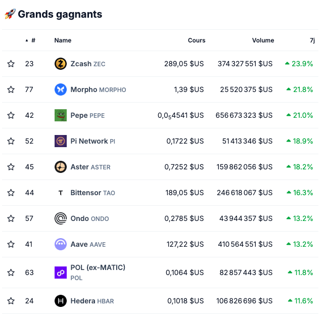The width and height of the screenshot is (327, 314).
Task: Favorite Zcash using its star
Action: (11, 64)
